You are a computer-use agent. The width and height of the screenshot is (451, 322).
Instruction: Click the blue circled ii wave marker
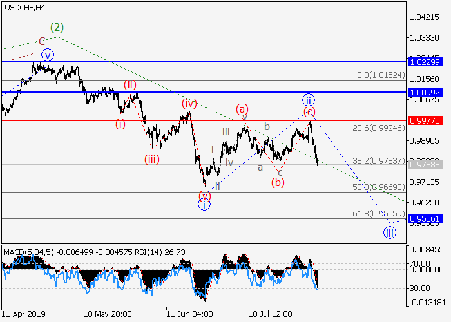click(309, 99)
